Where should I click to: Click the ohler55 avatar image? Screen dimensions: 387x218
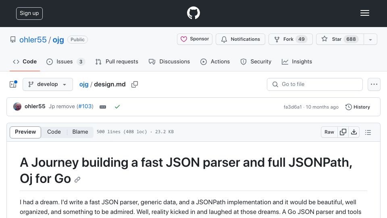tap(17, 107)
